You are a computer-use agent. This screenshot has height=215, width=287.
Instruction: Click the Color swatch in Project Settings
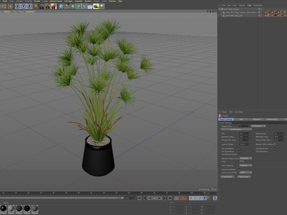pos(242,161)
